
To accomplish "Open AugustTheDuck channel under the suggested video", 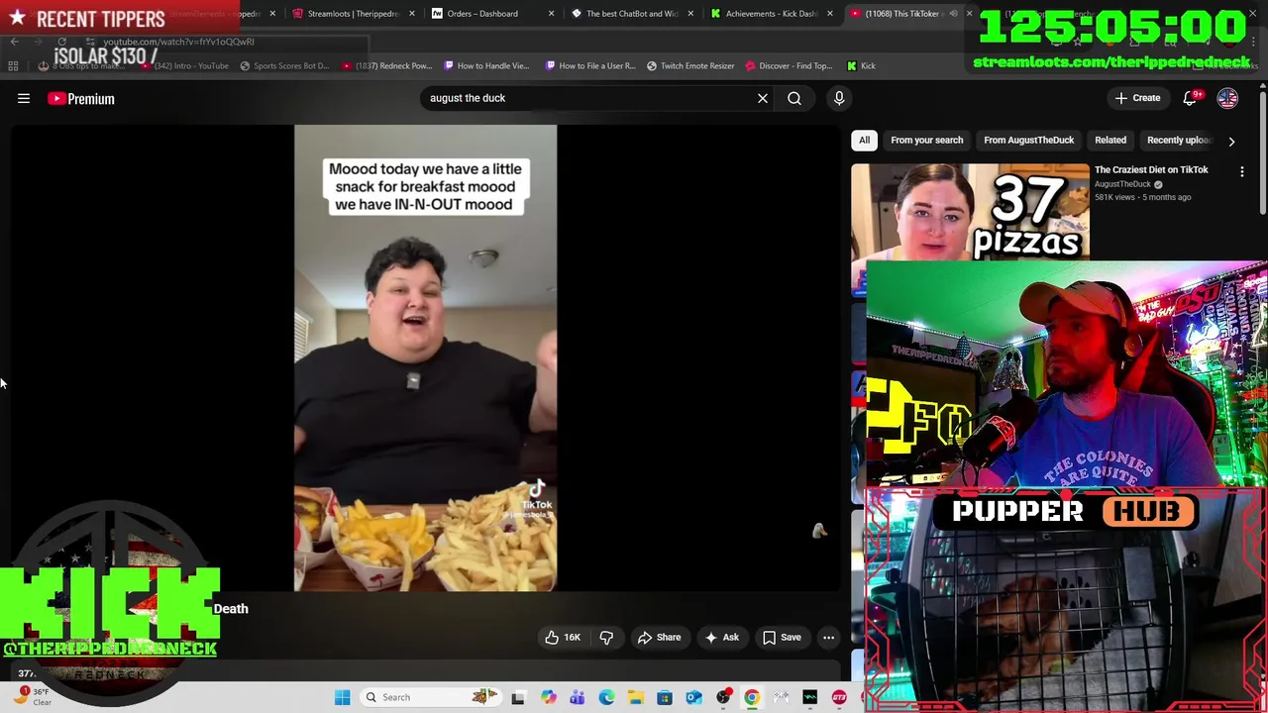I will [1122, 184].
